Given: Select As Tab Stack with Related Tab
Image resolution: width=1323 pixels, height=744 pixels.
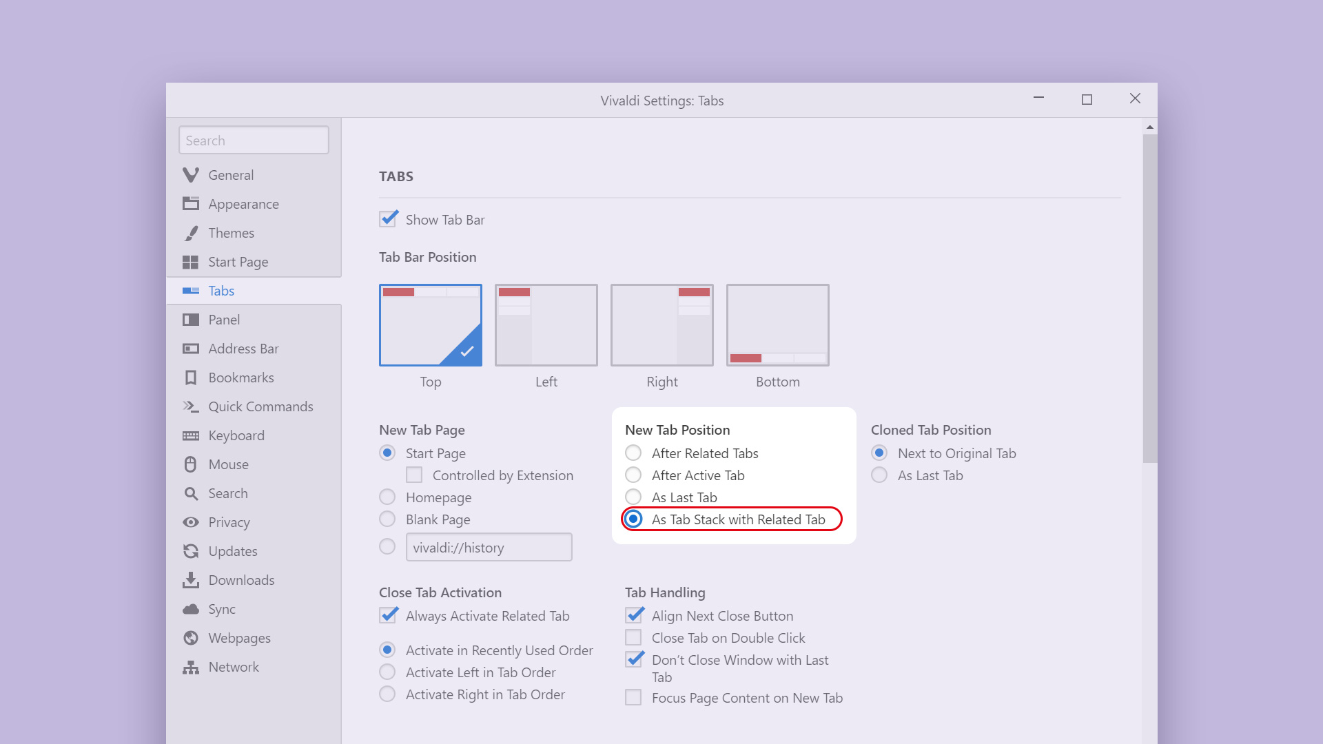Looking at the screenshot, I should 633,519.
